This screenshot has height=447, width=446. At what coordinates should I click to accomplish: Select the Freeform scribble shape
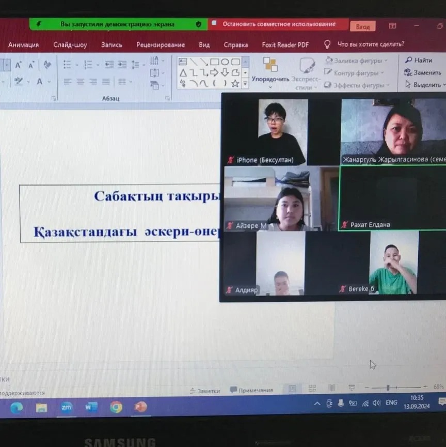[x=183, y=83]
